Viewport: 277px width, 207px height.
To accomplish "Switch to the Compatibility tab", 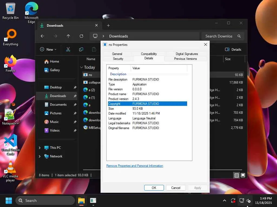I will pos(149,54).
